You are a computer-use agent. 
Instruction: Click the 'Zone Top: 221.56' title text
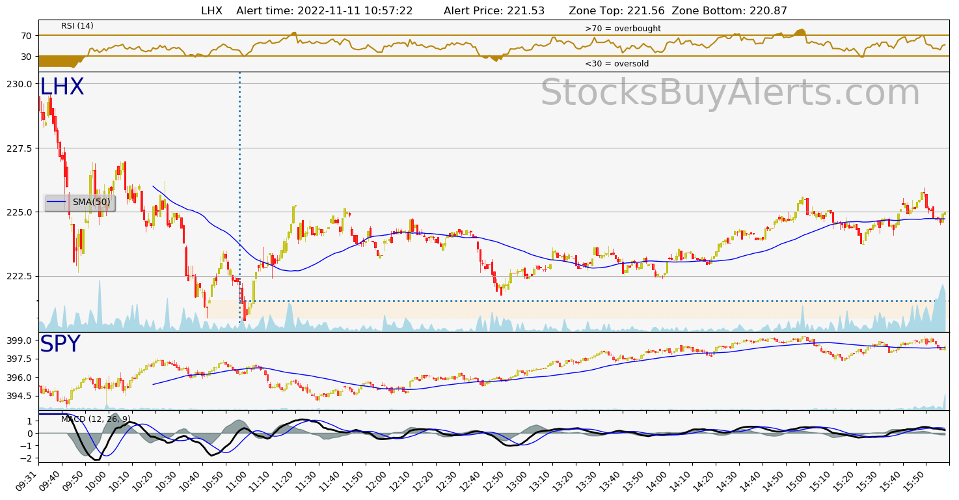pos(617,10)
